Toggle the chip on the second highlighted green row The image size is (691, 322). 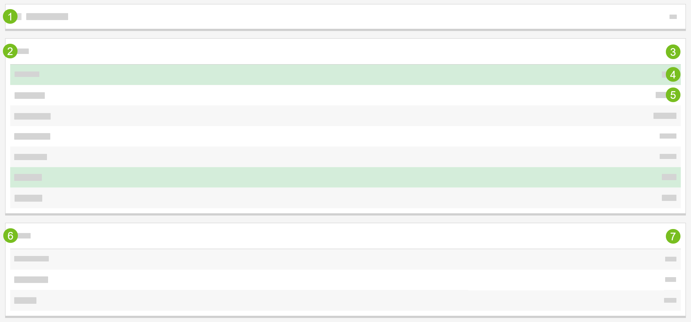click(x=669, y=177)
